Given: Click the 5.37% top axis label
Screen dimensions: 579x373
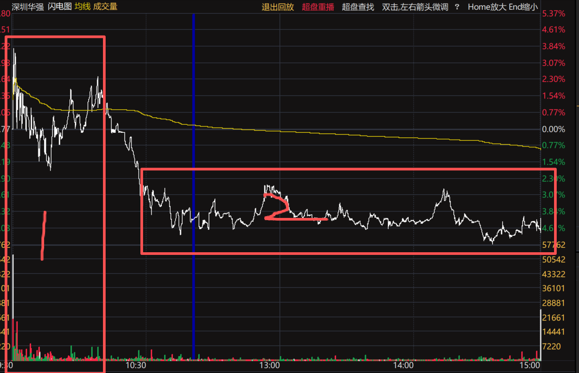Looking at the screenshot, I should [x=554, y=14].
